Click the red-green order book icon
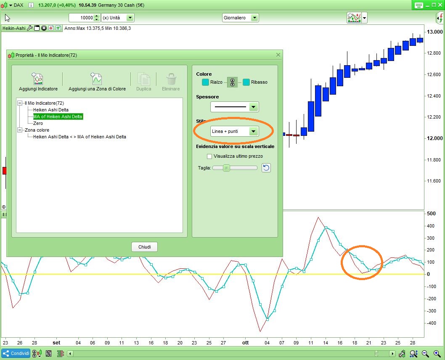Image resolution: width=445 pixels, height=360 pixels. (x=61, y=354)
